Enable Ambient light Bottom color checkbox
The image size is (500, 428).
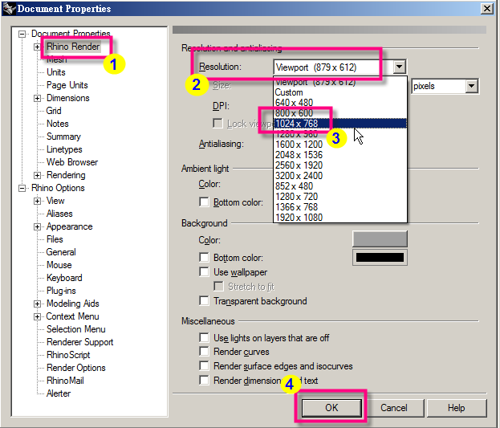coord(204,202)
